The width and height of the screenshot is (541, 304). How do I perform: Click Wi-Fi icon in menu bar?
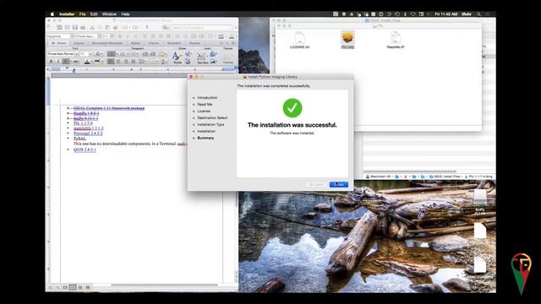coord(413,14)
